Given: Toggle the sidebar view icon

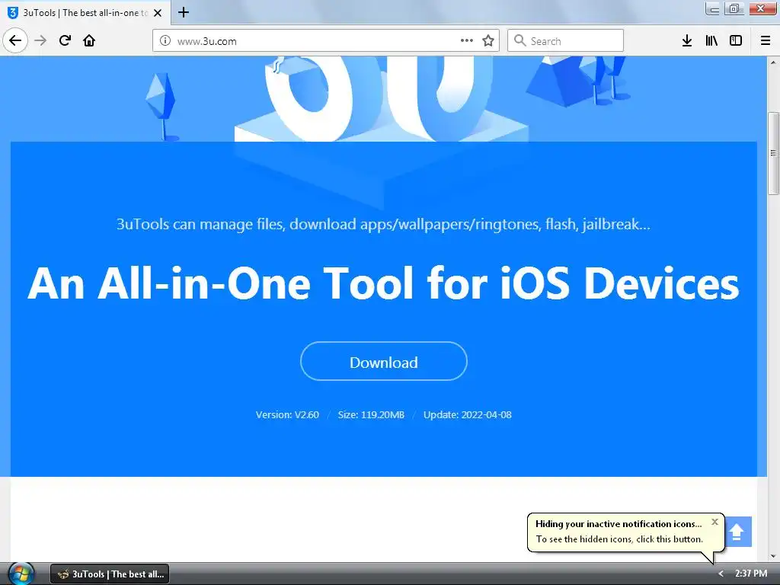Looking at the screenshot, I should [x=736, y=41].
